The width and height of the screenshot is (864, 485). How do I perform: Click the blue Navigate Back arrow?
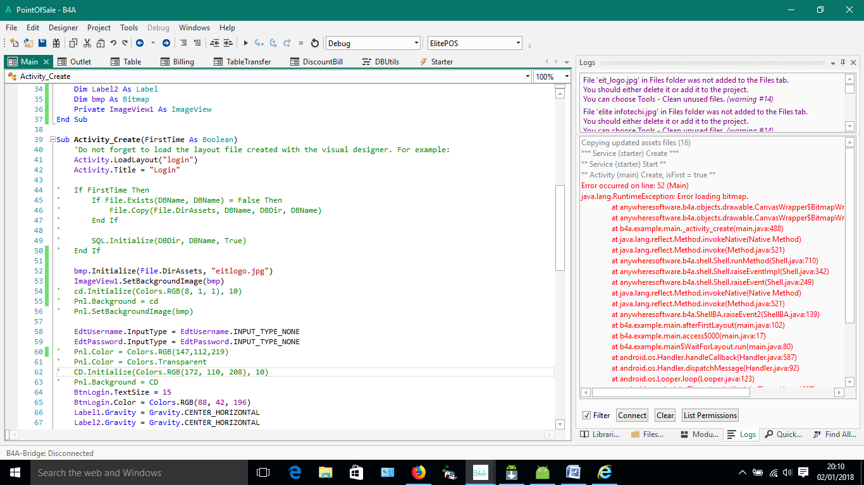coord(140,43)
